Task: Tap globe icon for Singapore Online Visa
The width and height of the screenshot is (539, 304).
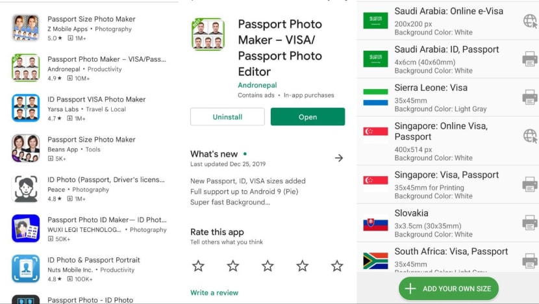Action: pos(529,136)
